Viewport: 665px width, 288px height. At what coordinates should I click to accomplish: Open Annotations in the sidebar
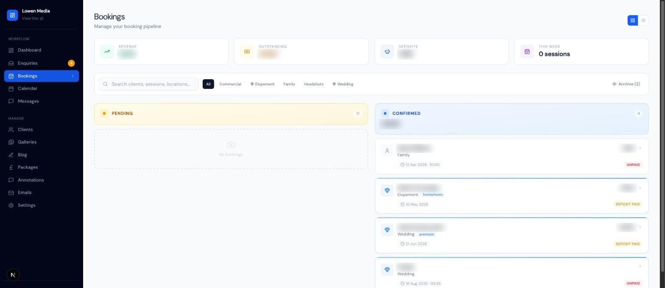(41, 180)
